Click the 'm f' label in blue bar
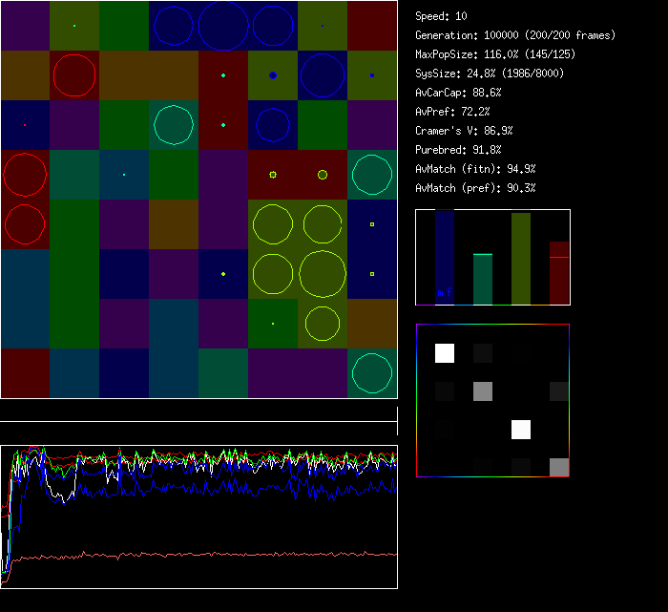This screenshot has width=668, height=612. [x=444, y=293]
